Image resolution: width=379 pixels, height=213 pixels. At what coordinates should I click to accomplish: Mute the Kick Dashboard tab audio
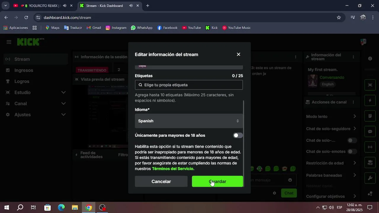(x=131, y=6)
